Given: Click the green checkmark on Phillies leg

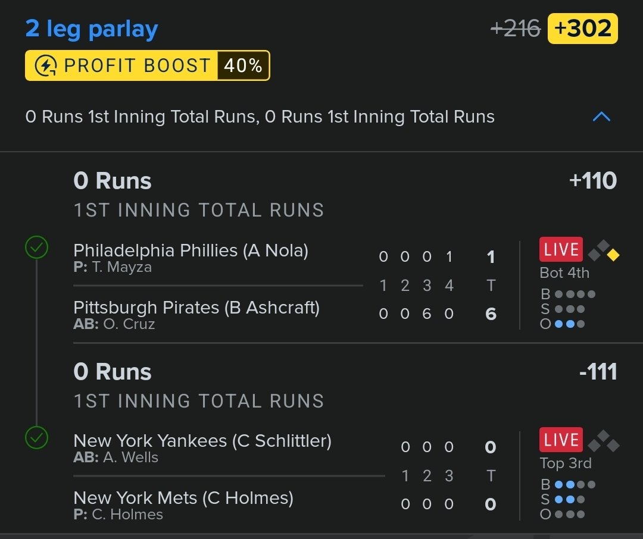Looking at the screenshot, I should tap(36, 247).
